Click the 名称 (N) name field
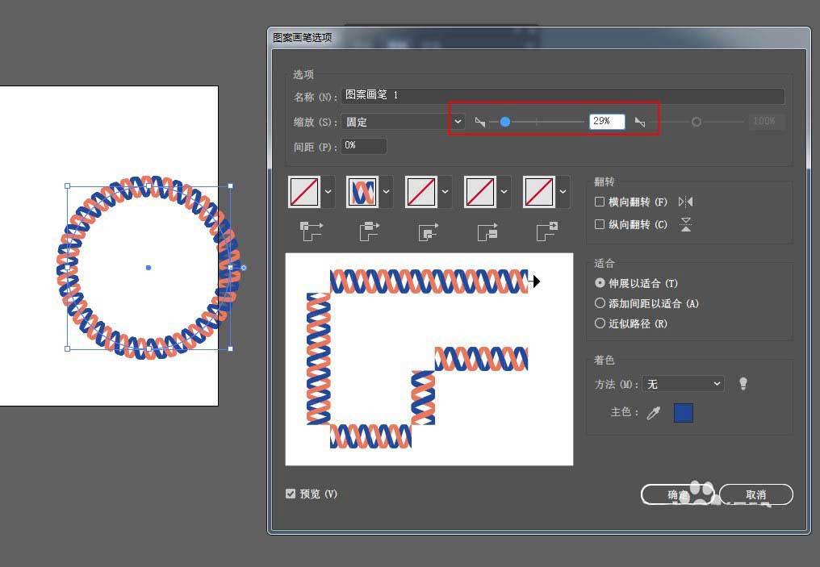The width and height of the screenshot is (820, 567). tap(563, 96)
